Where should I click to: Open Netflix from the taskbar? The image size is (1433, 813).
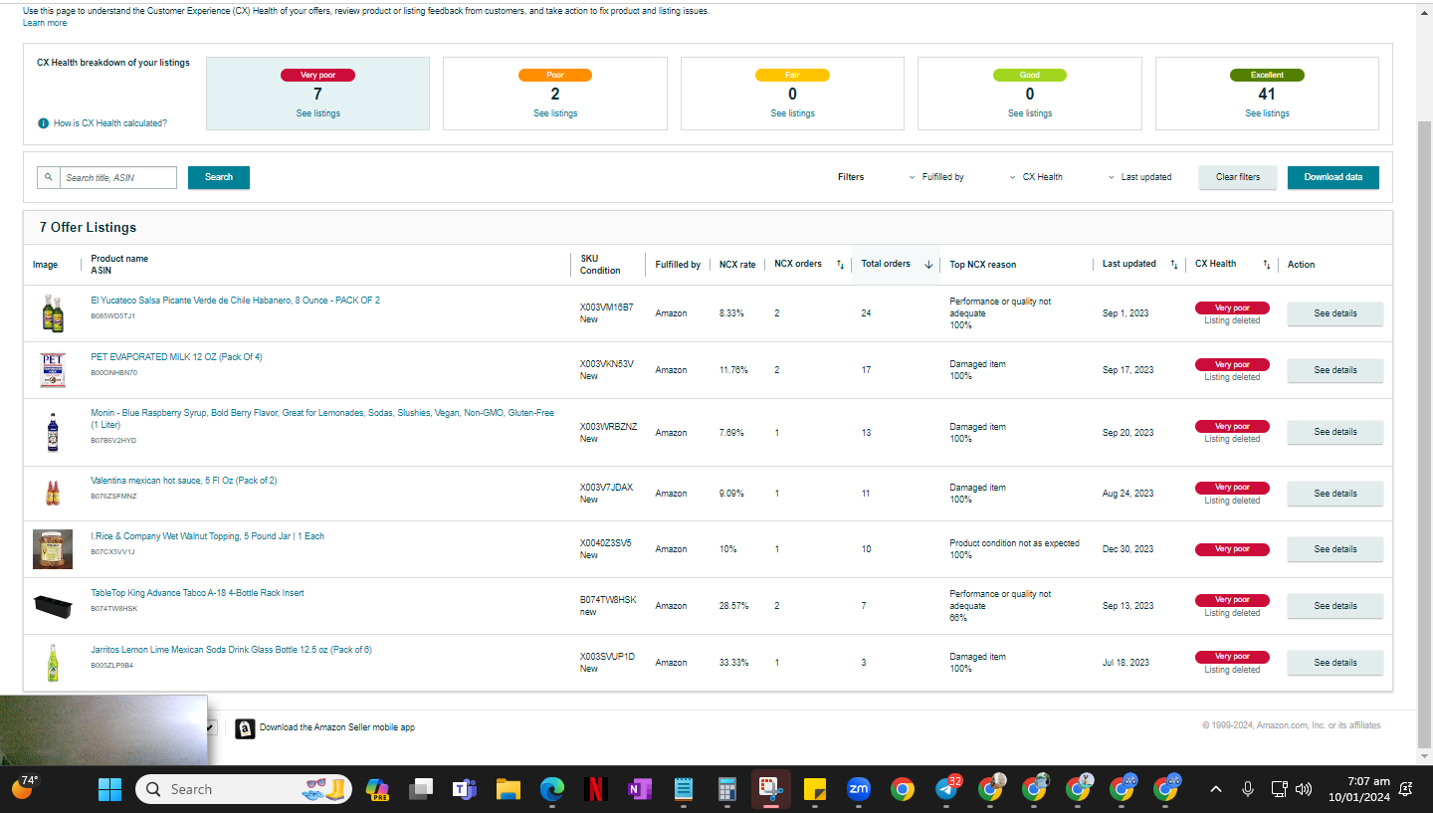596,789
